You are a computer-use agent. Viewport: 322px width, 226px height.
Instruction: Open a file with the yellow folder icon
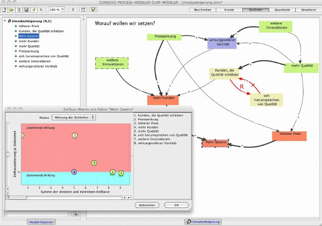pos(12,9)
